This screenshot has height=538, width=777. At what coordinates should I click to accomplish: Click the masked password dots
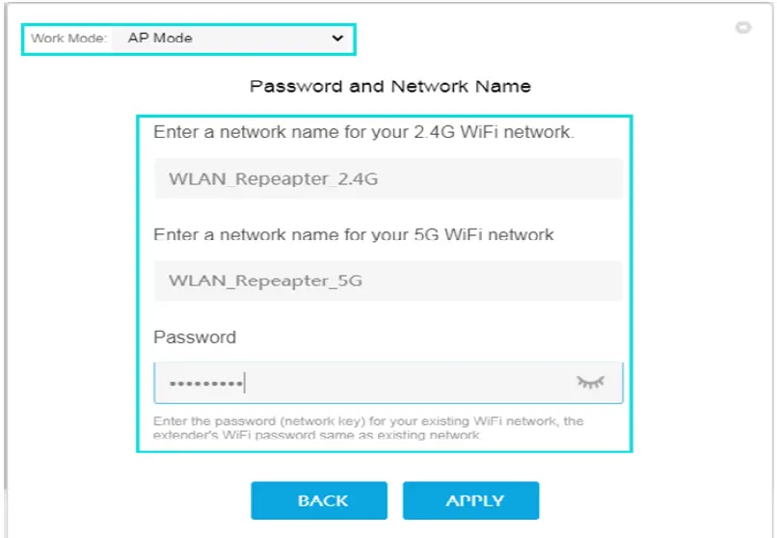click(x=205, y=384)
